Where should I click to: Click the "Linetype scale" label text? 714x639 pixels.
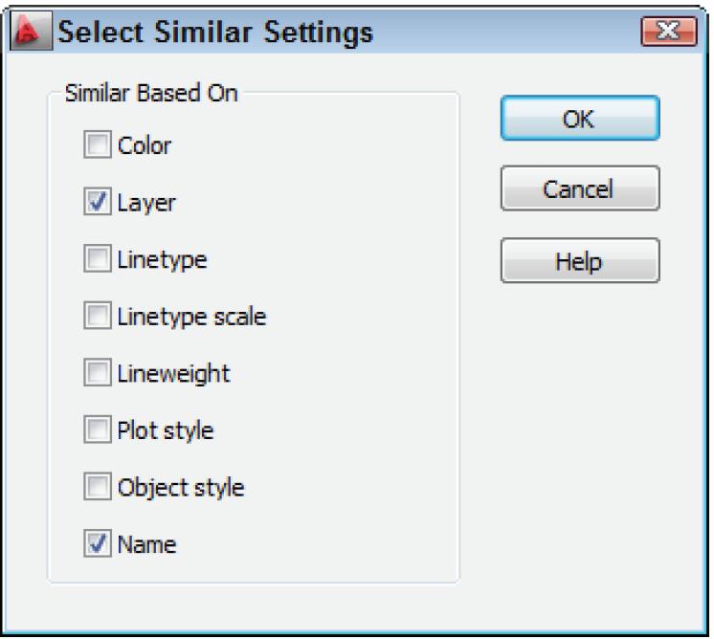tap(191, 317)
